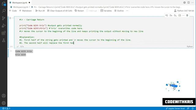Execute above cells from cell toolbar
Image resolution: width=196 pixels, height=110 pixels.
tap(171, 15)
